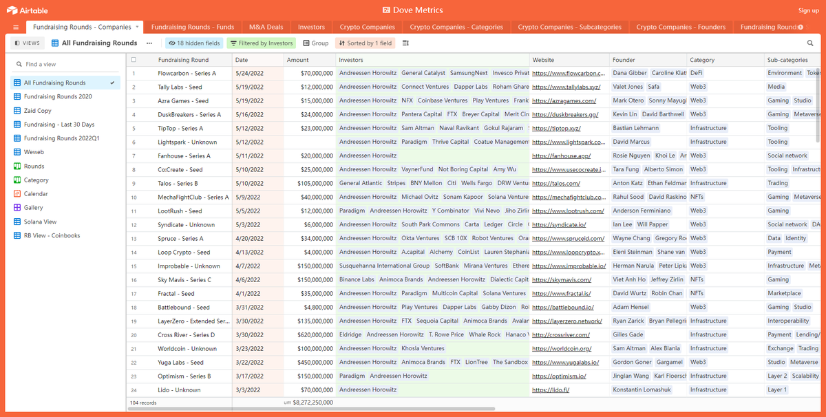Open the tallylabs.xyz website link
826x417 pixels.
[566, 87]
